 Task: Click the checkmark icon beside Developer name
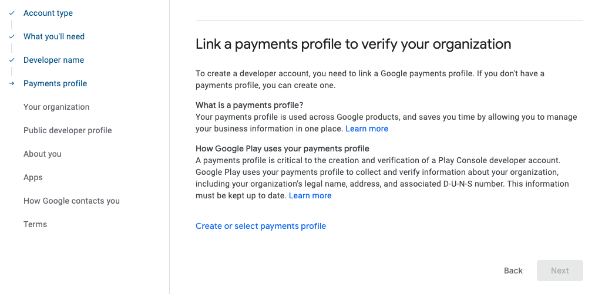click(12, 60)
